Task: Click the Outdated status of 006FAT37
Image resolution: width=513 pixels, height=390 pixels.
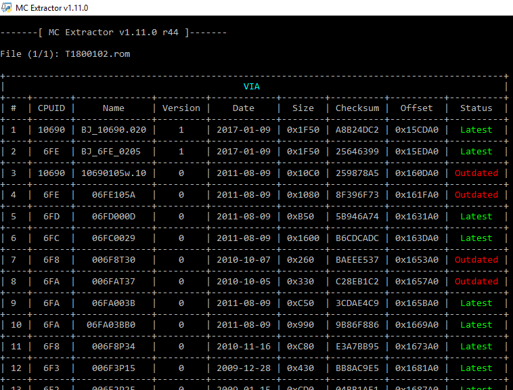Action: (476, 282)
